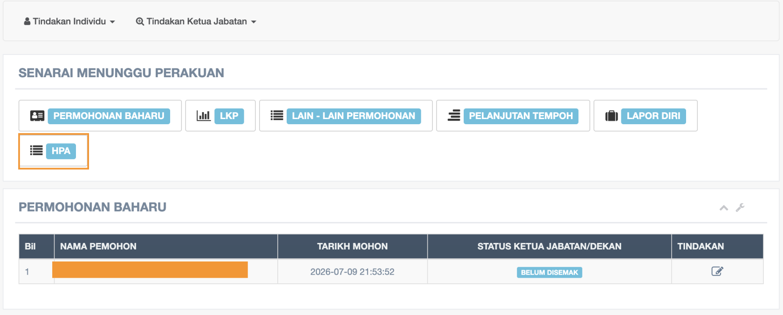
Task: Select the PERMOHONAN BAHARU label button
Action: click(x=109, y=116)
